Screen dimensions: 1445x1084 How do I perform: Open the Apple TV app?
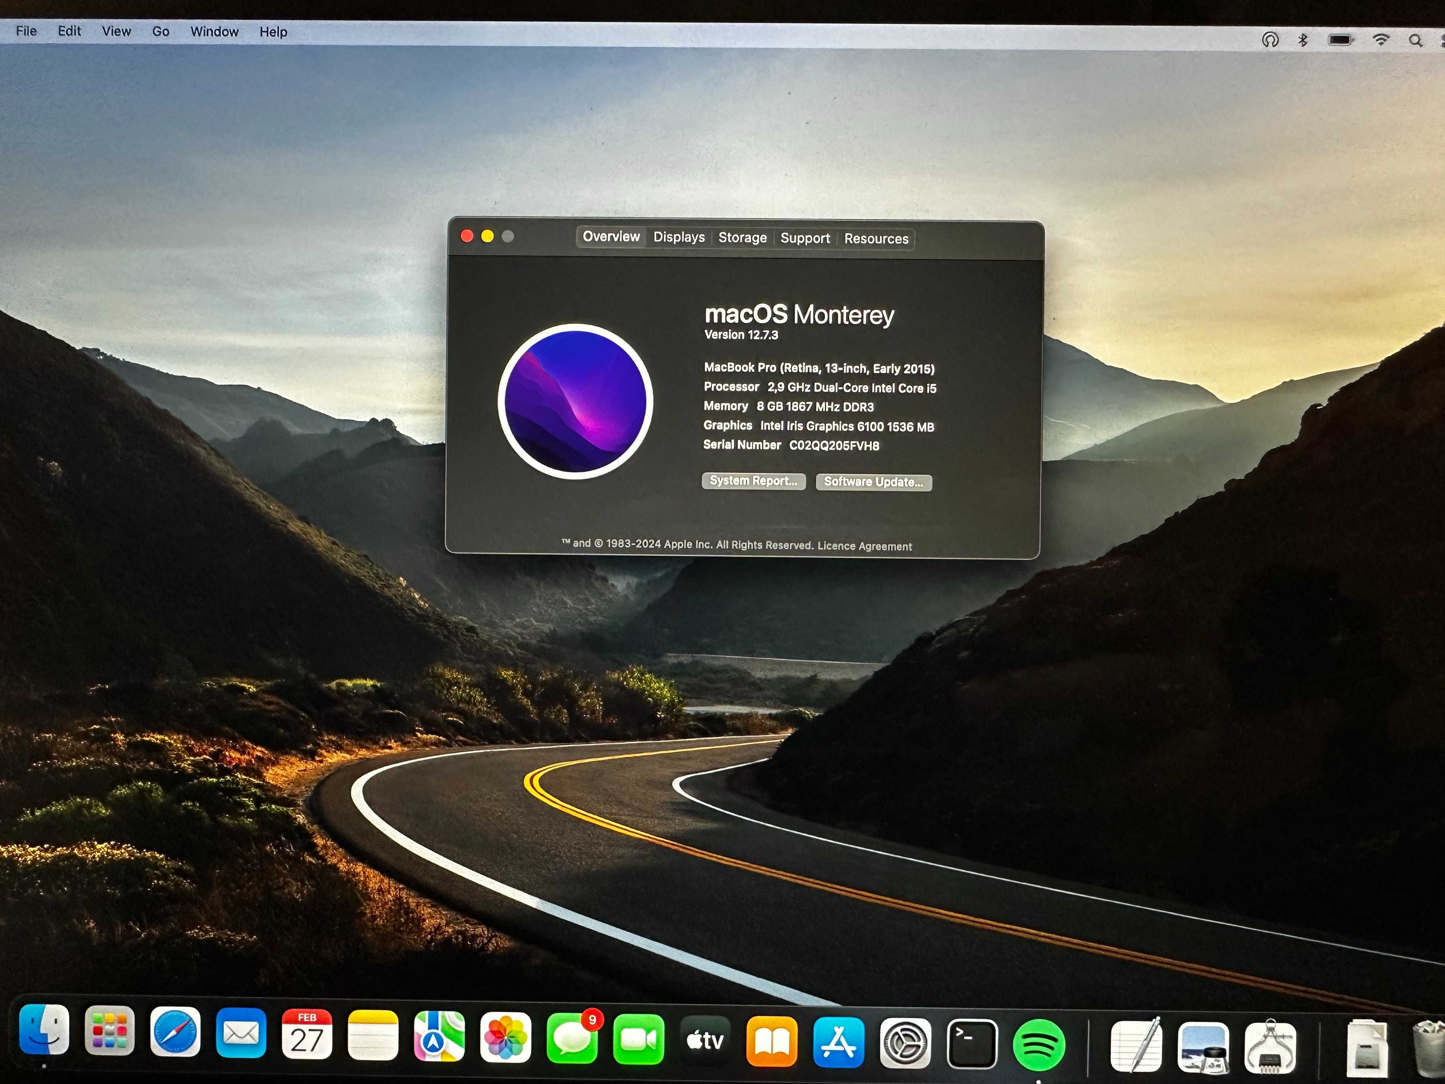click(705, 1041)
